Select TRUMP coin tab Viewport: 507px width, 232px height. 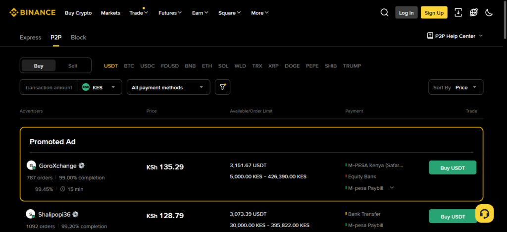click(352, 66)
